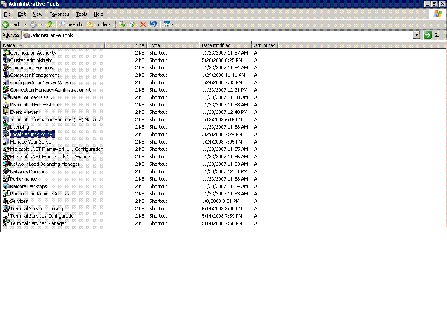Sort by the Name column header
The image size is (447, 335).
point(53,45)
